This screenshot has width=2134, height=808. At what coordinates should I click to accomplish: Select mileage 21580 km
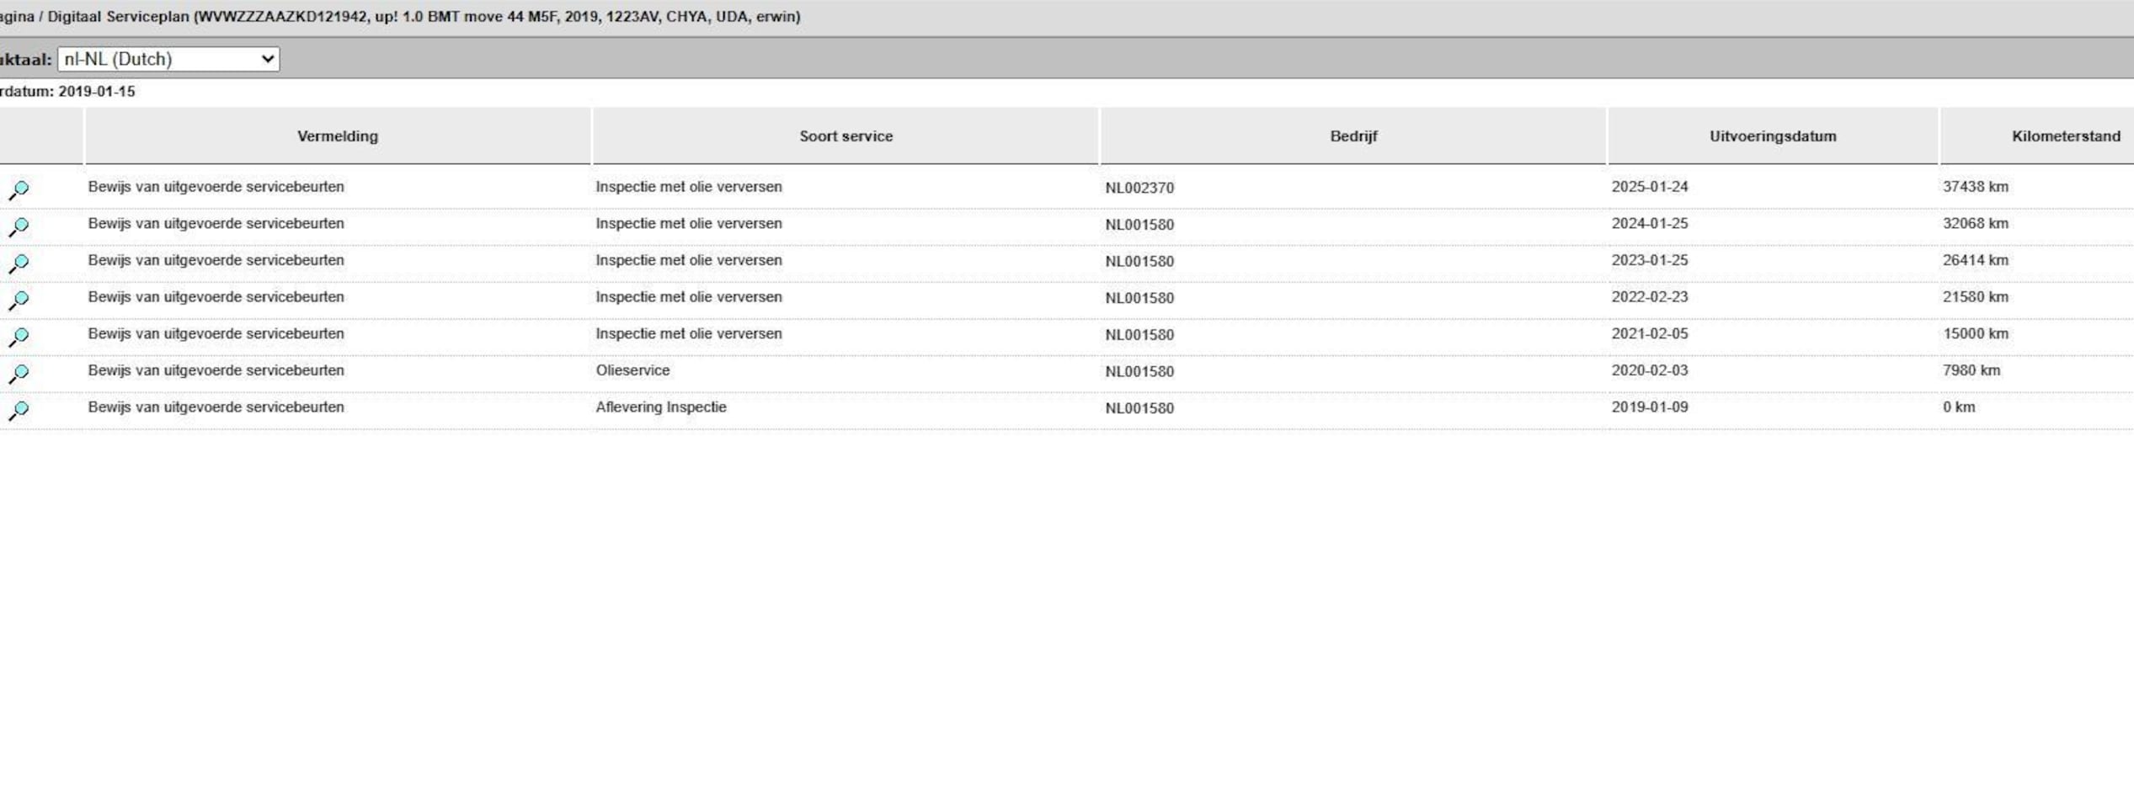click(x=1976, y=297)
